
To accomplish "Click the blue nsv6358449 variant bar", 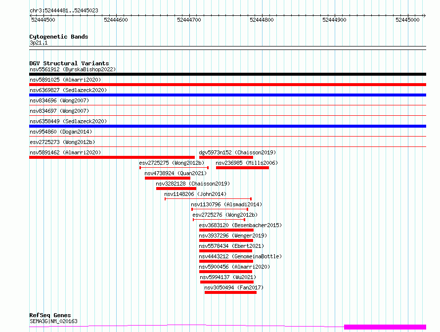I will click(227, 126).
